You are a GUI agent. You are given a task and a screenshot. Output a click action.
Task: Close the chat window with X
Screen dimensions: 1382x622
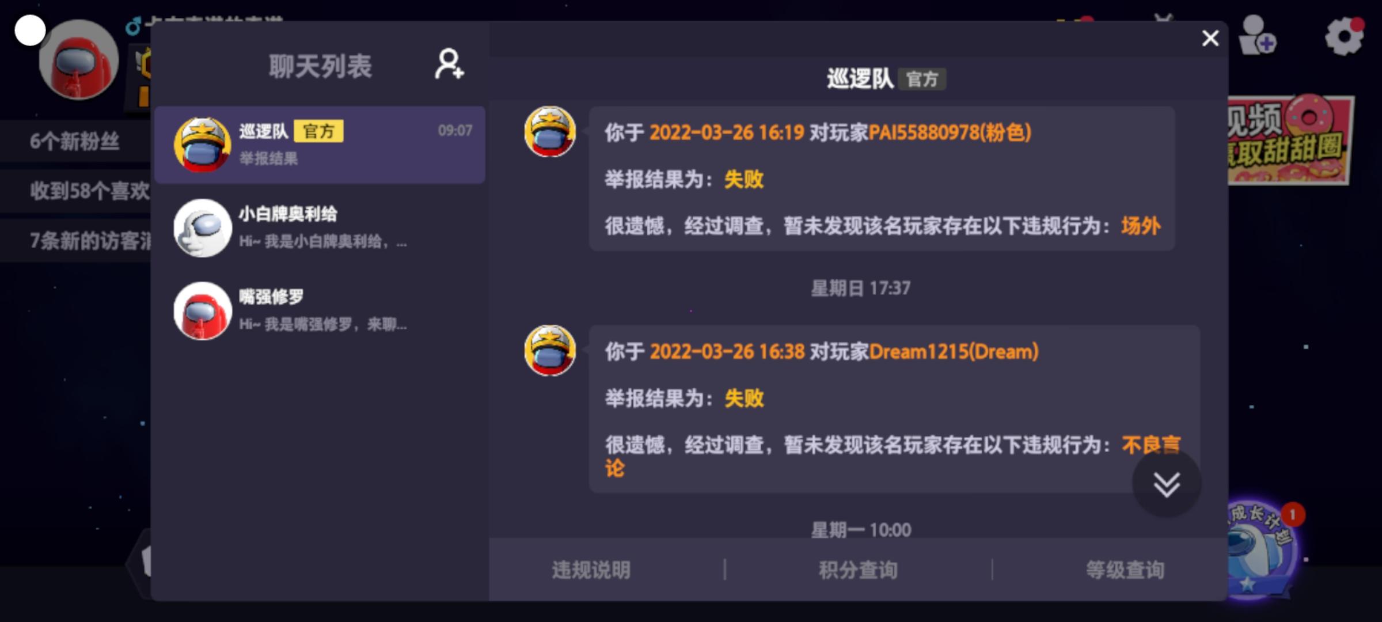click(1210, 39)
